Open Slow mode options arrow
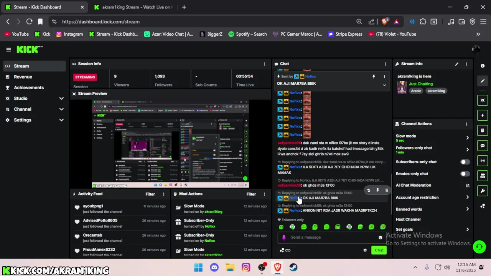 pyautogui.click(x=467, y=138)
